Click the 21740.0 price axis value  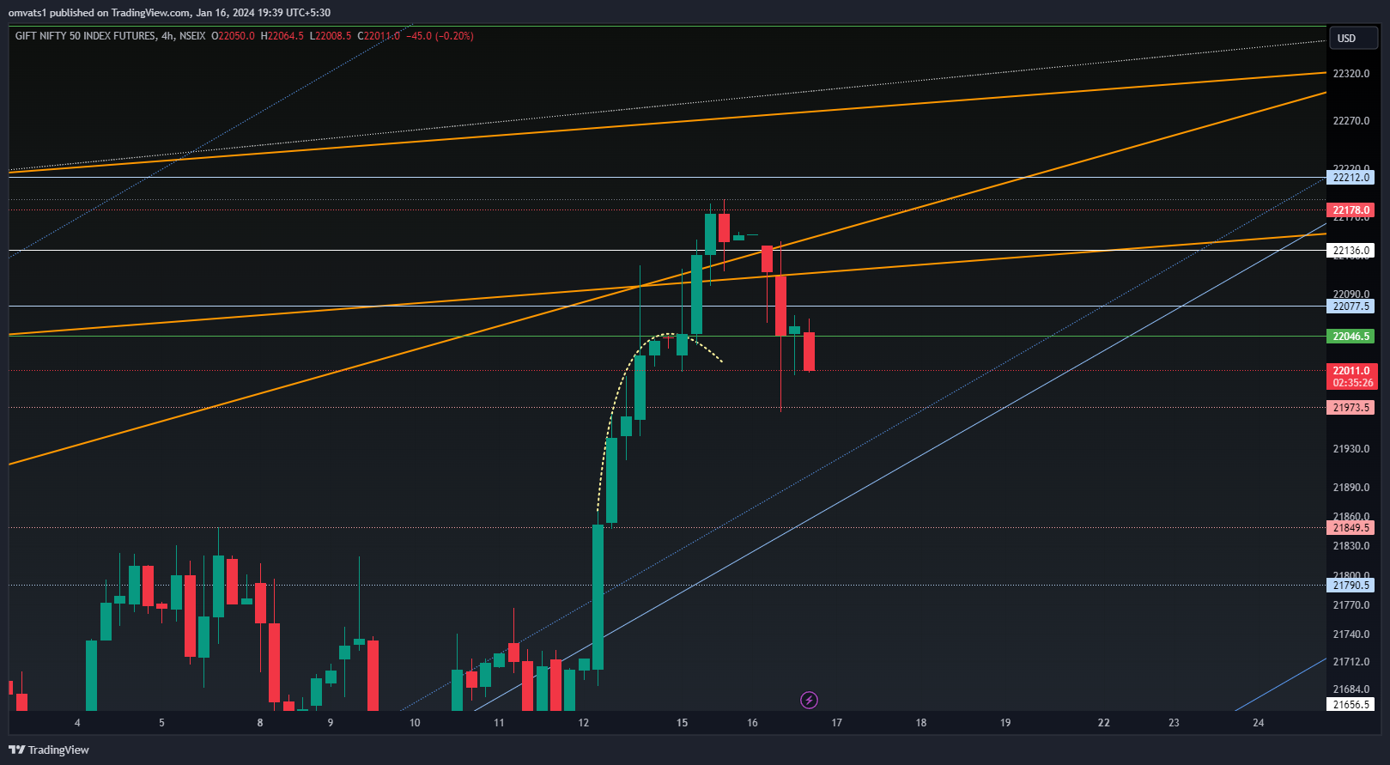click(1351, 634)
